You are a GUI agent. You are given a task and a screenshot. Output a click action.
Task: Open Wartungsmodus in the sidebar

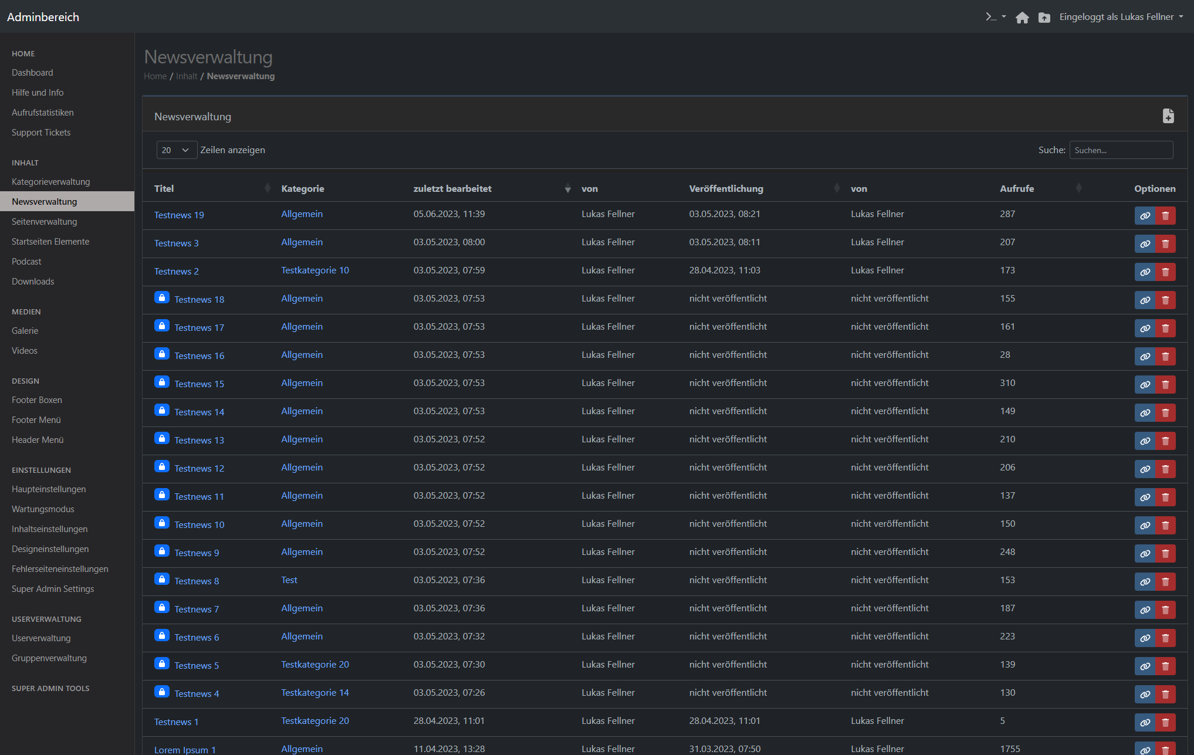pos(43,509)
